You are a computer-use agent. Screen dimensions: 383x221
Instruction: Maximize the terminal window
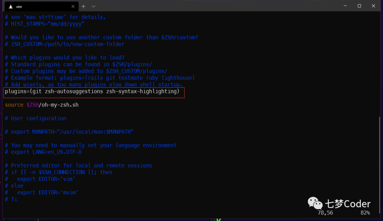(x=359, y=6)
